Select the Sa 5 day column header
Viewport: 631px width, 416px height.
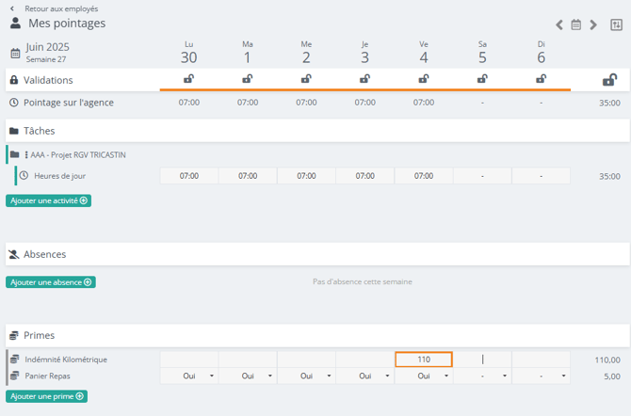pos(482,53)
